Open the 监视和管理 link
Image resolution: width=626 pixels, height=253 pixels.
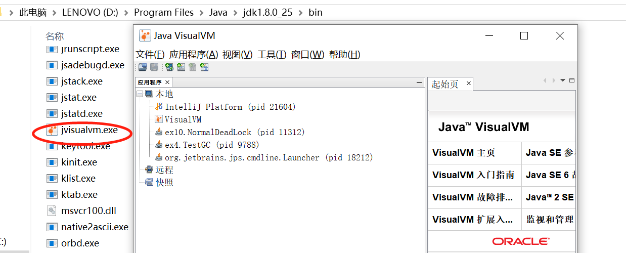tap(550, 220)
